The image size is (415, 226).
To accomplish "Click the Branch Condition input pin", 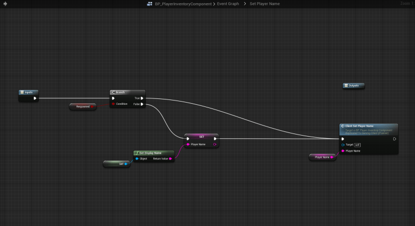I will coord(113,104).
